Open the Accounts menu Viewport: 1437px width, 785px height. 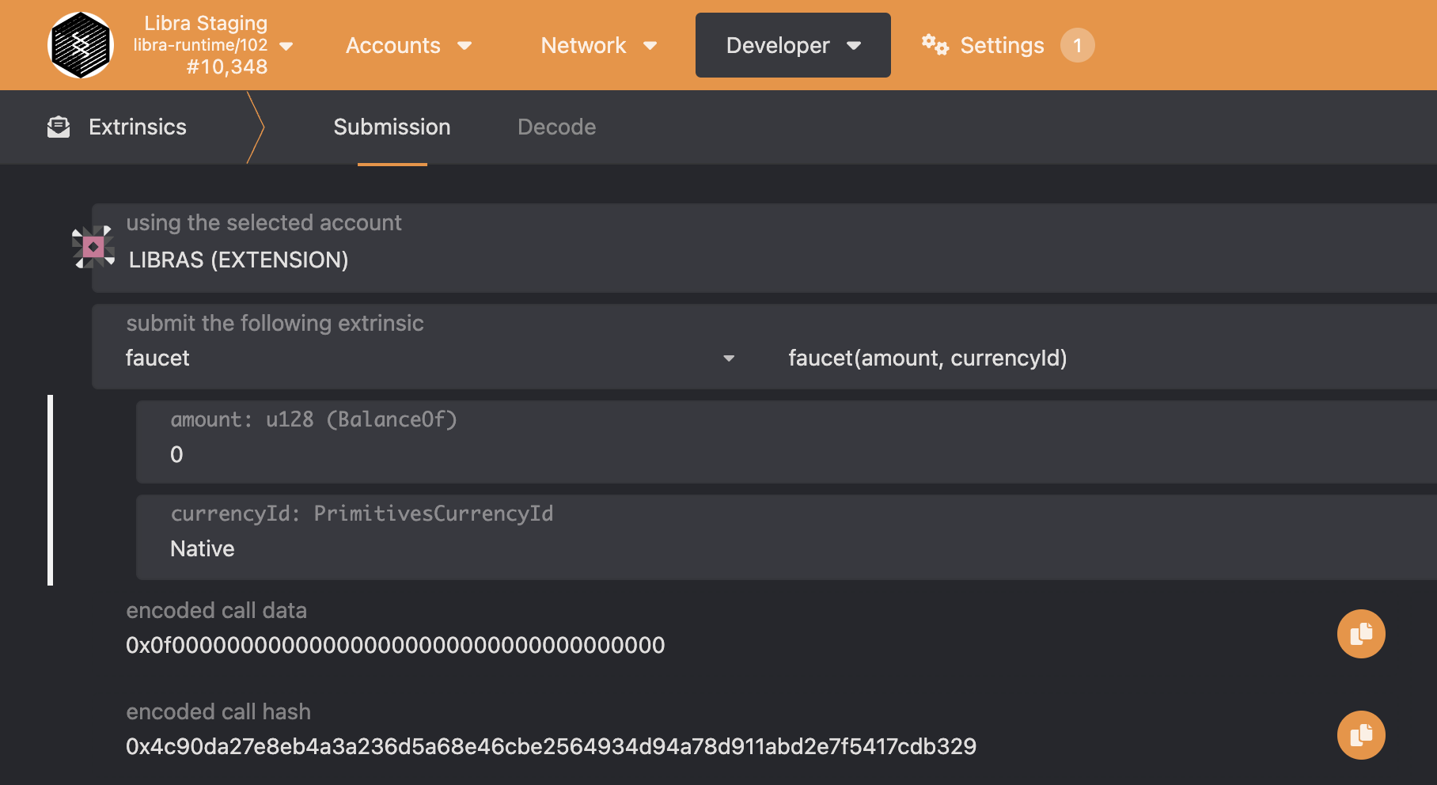[408, 45]
